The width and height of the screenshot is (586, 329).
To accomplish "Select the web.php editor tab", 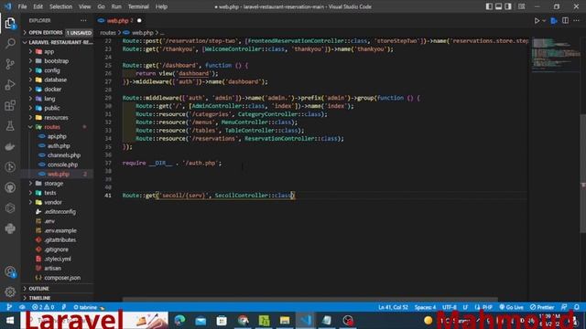I will click(120, 21).
